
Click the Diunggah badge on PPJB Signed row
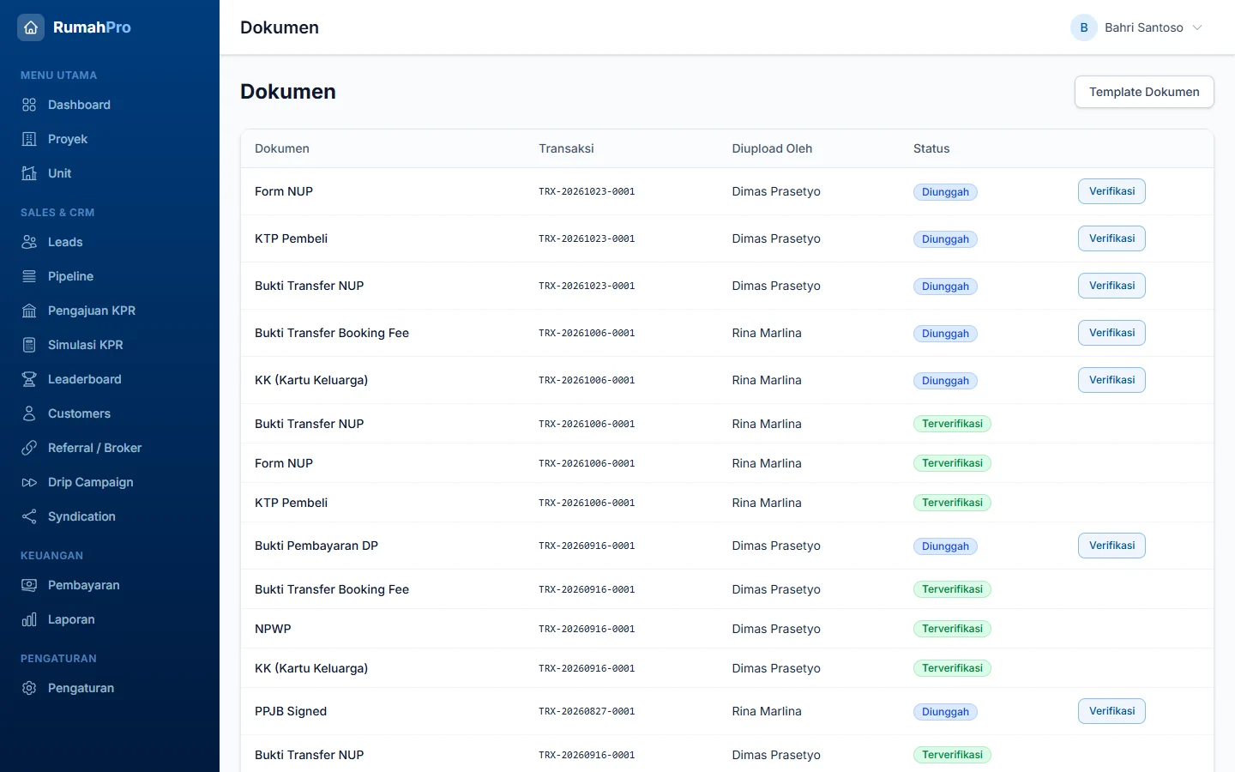point(945,712)
